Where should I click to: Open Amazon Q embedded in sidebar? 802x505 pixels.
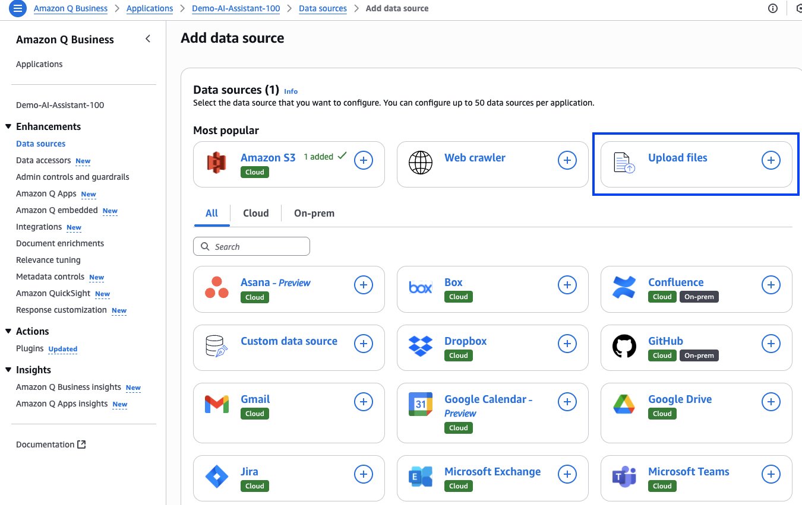[57, 210]
